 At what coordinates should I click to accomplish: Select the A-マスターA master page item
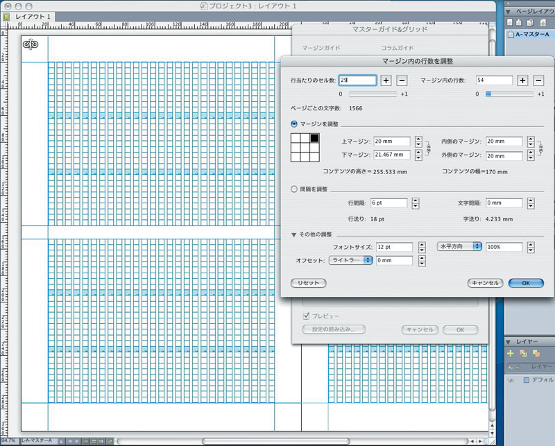[531, 35]
